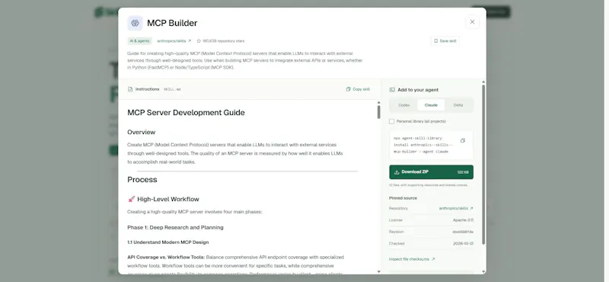Select the Delta agent tab
Viewport: 609px width, 282px height.
(x=458, y=105)
